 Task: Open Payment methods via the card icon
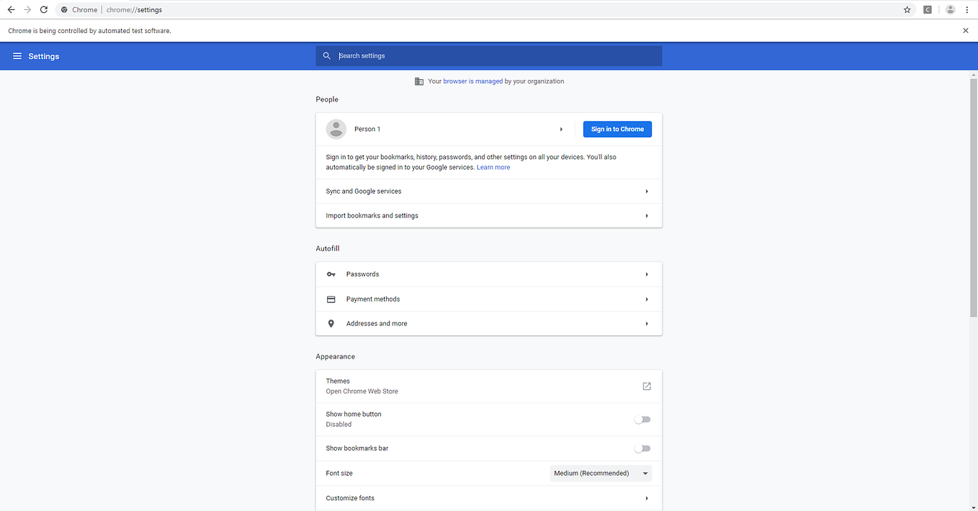point(331,299)
